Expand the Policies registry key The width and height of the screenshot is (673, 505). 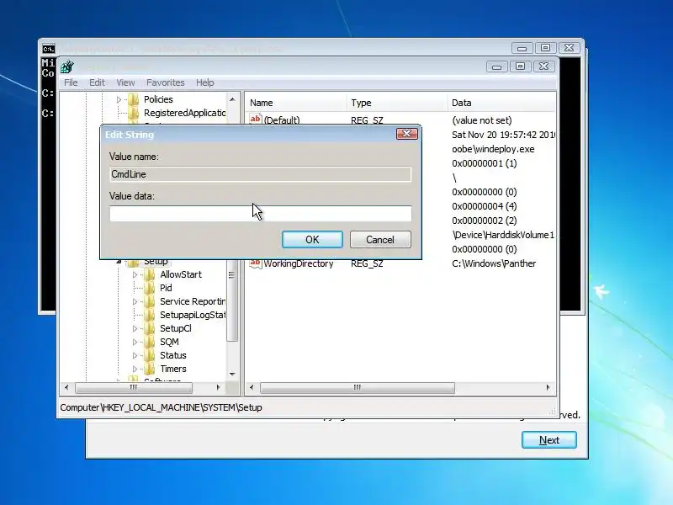coord(119,99)
